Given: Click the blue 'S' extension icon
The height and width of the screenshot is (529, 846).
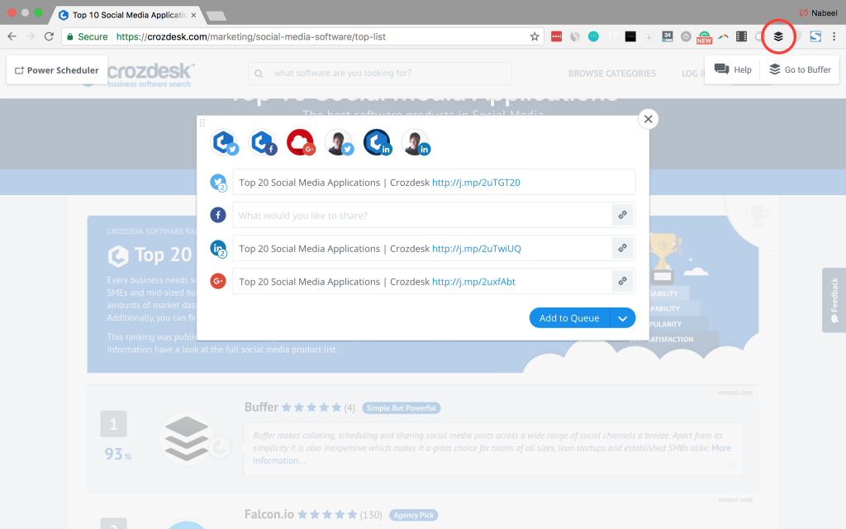Looking at the screenshot, I should [815, 36].
